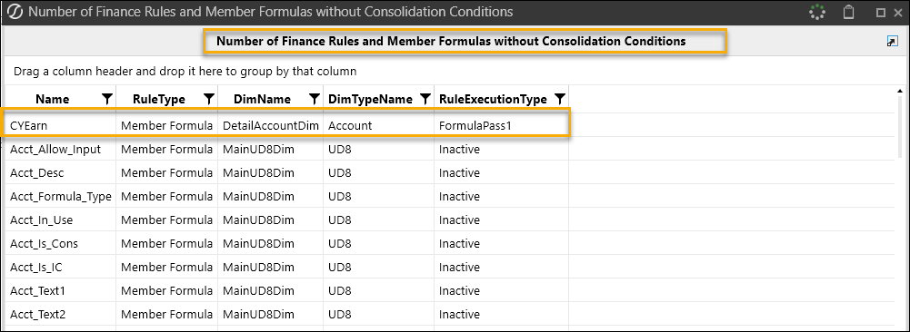Click the pop-out arrow icon beside the report title
Viewport: 910px width, 332px height.
[893, 42]
